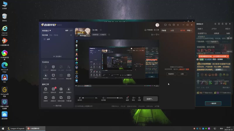This screenshot has height=131, width=234.
Task: Select the 在线用户(1) tab in 弹幕助手
Action: point(202,33)
